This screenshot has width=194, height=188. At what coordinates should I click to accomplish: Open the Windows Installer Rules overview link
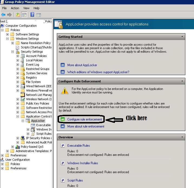[83, 163]
